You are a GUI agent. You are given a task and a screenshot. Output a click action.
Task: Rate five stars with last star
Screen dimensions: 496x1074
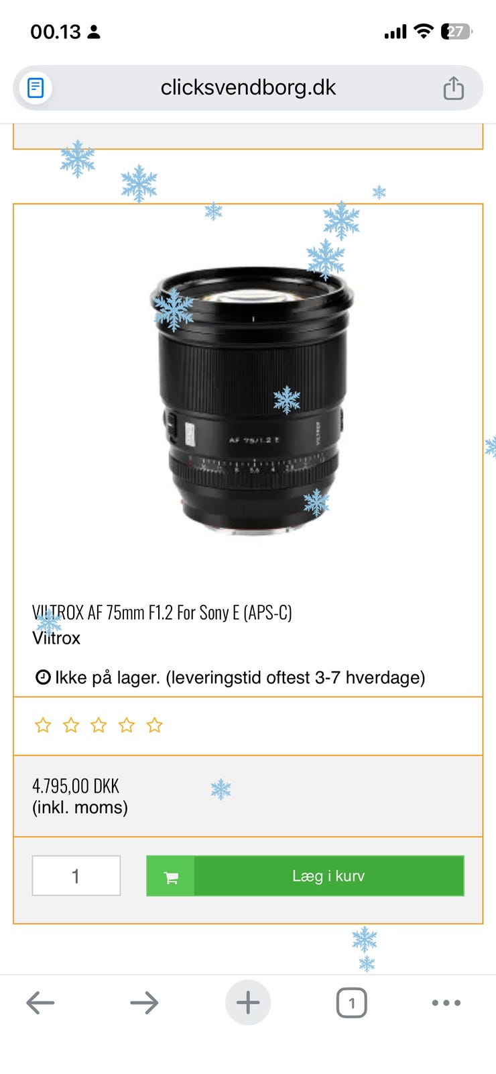click(x=155, y=725)
